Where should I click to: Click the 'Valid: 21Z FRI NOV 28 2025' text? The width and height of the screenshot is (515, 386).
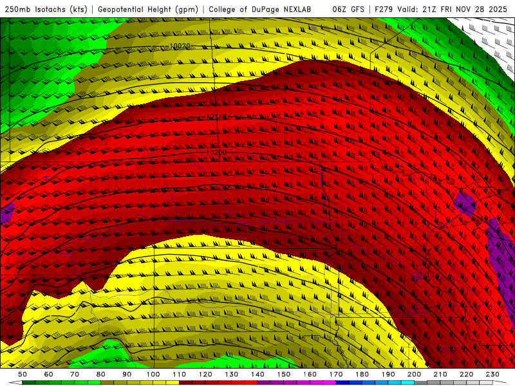[x=453, y=10]
